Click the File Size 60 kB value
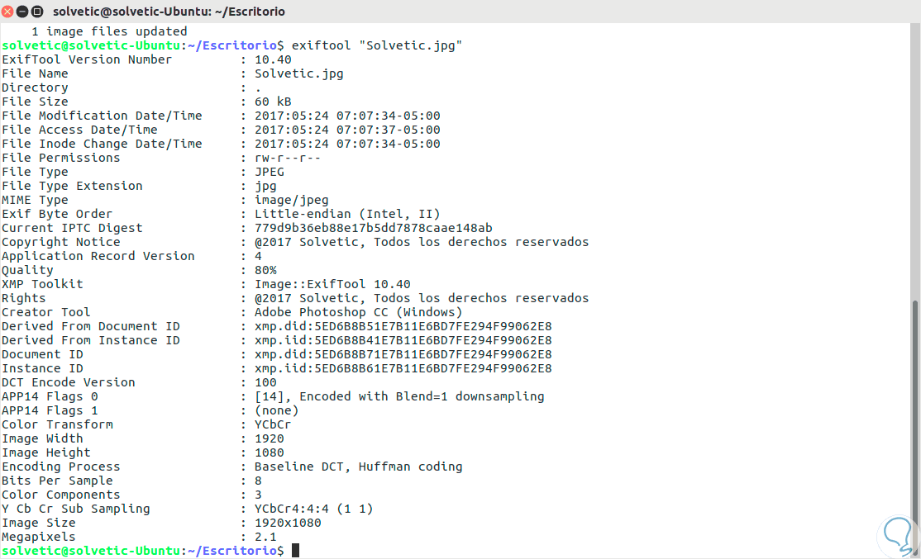 [273, 102]
